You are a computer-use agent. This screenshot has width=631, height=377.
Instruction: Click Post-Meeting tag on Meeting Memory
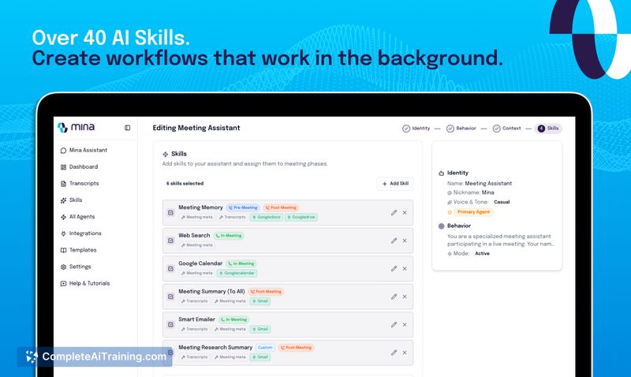point(281,207)
